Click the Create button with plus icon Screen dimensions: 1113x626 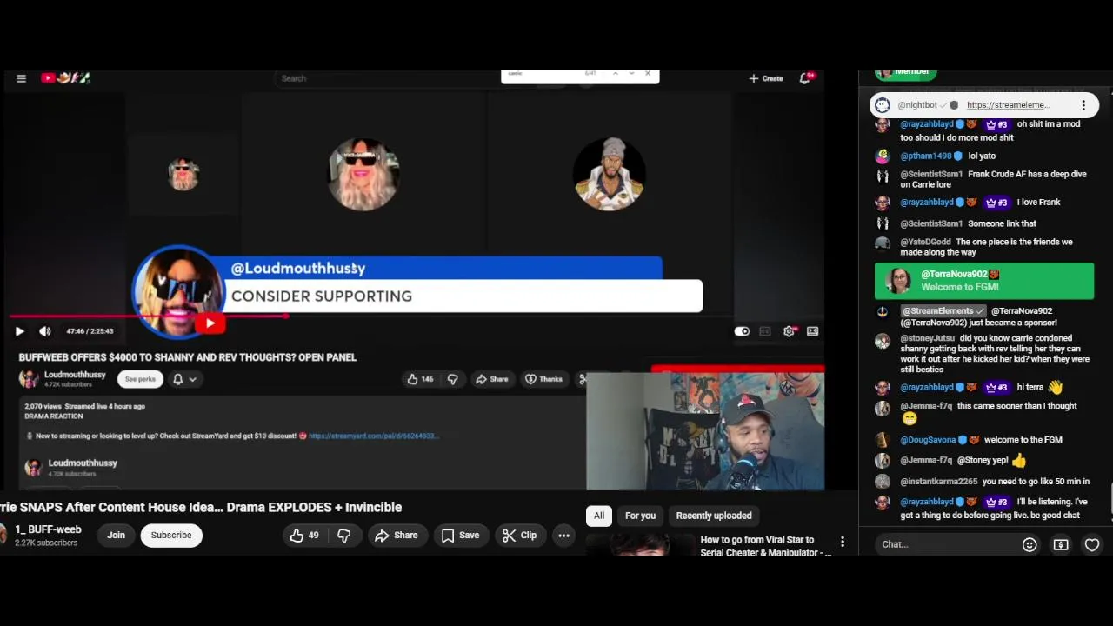coord(766,78)
